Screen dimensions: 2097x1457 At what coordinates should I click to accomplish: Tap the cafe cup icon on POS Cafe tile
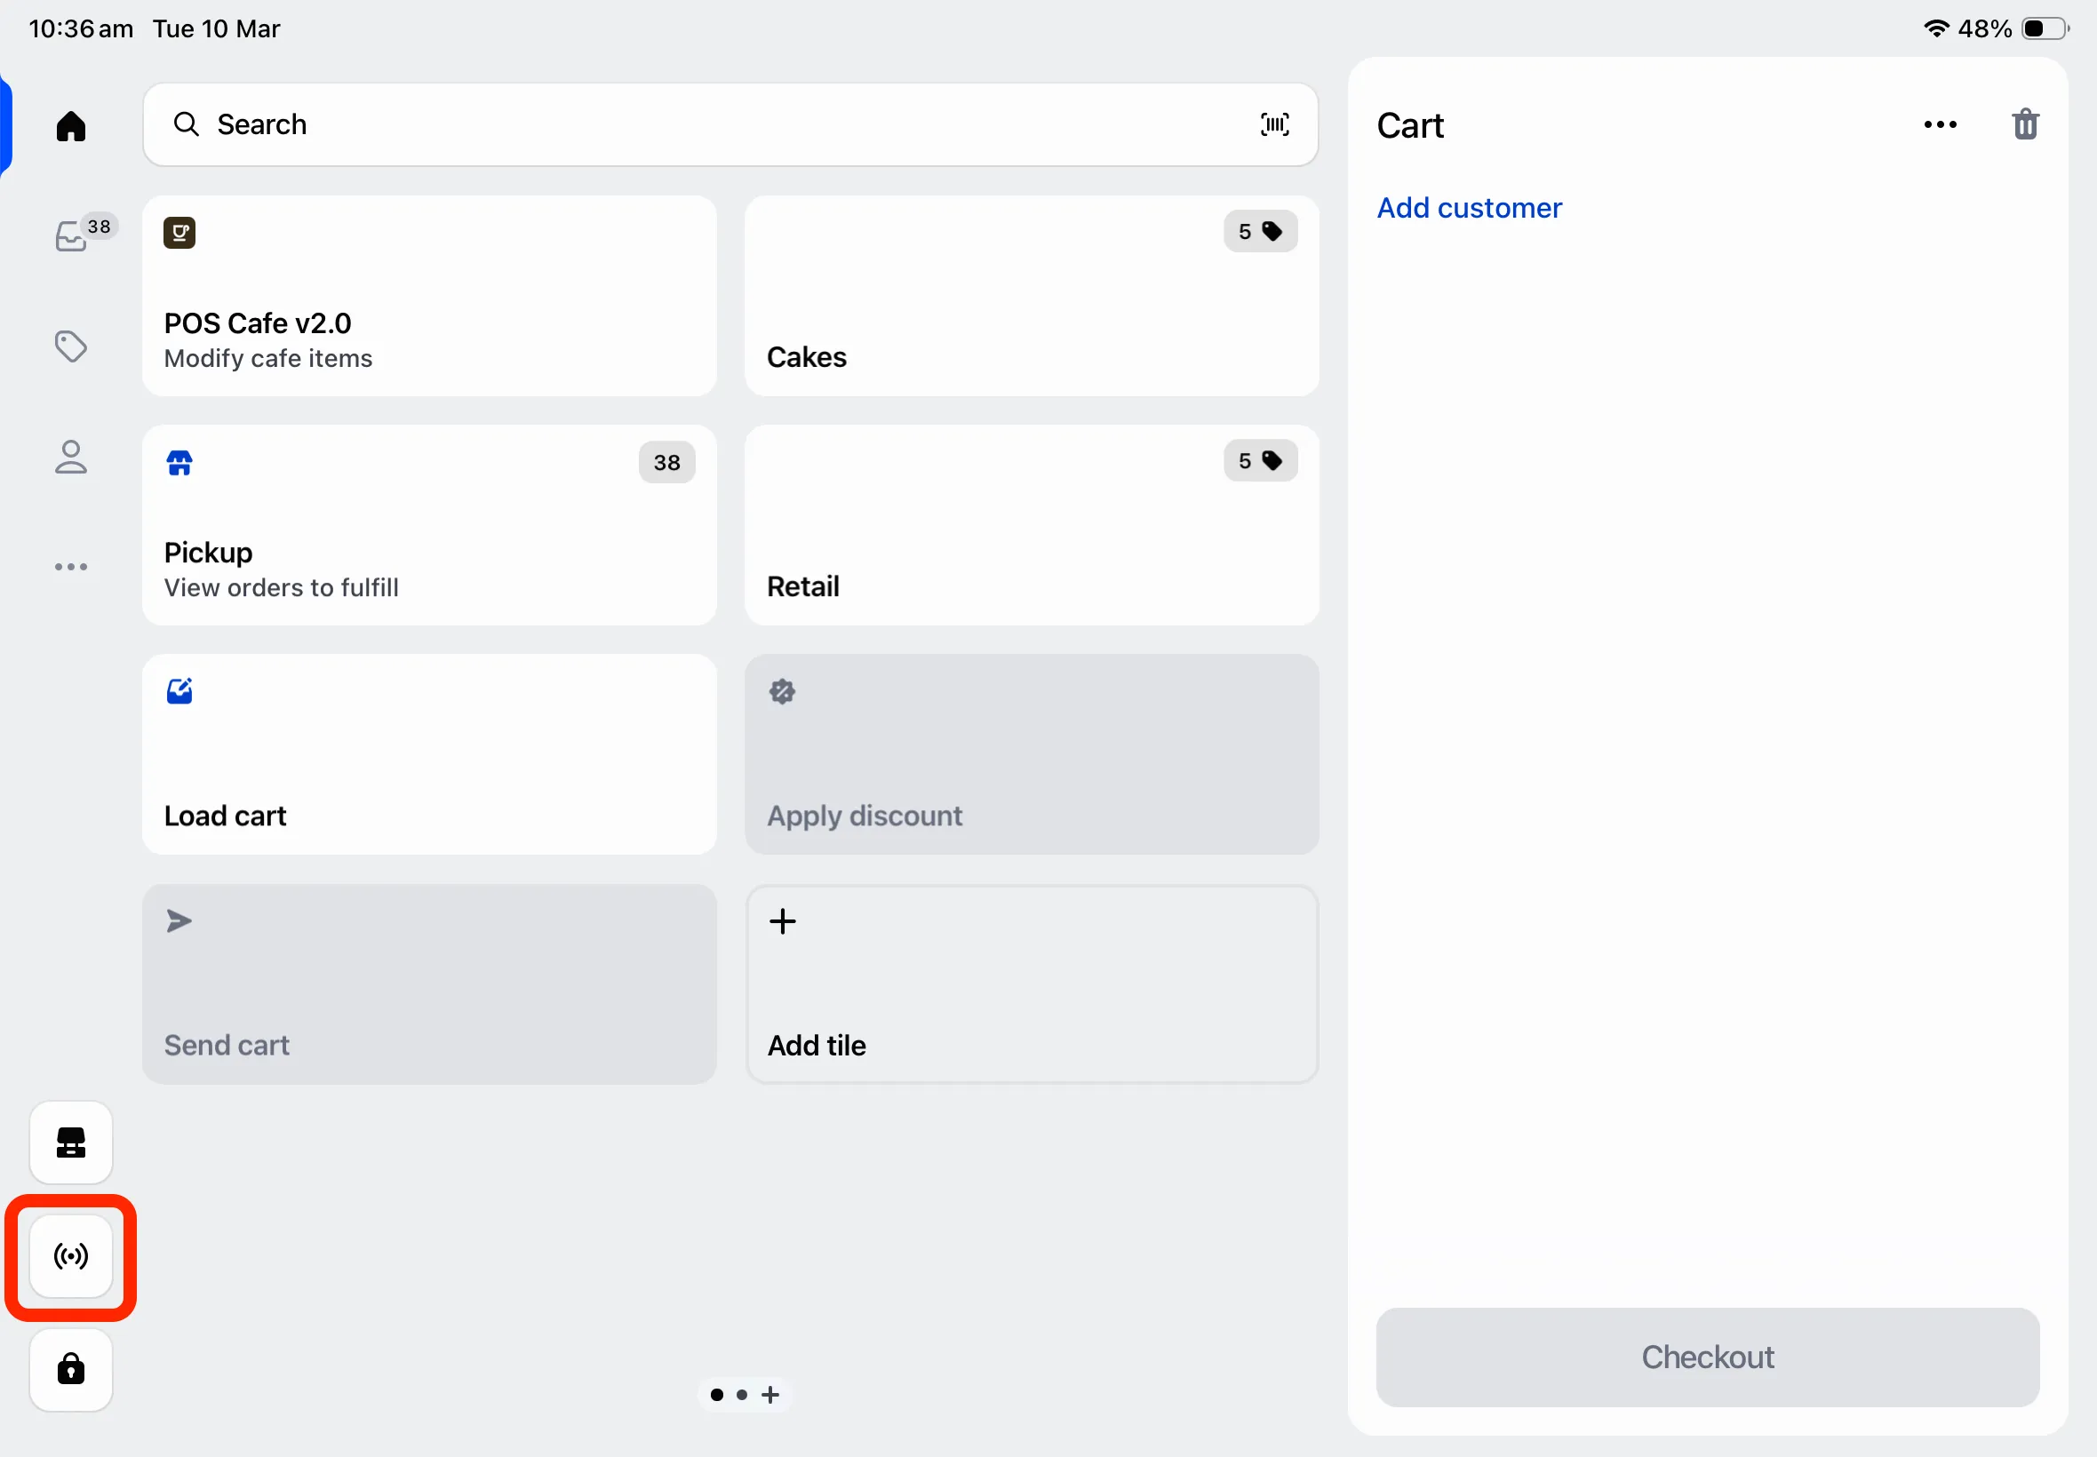(179, 233)
